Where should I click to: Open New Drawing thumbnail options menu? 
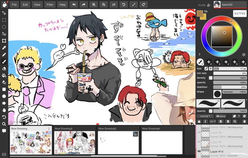point(49,129)
